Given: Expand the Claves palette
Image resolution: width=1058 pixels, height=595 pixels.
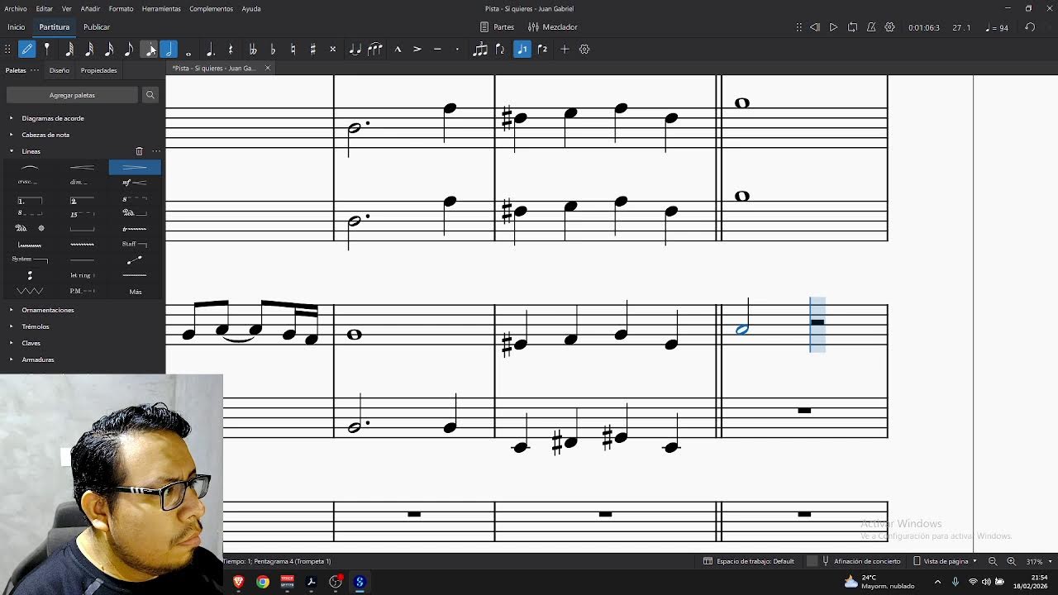Looking at the screenshot, I should point(12,343).
